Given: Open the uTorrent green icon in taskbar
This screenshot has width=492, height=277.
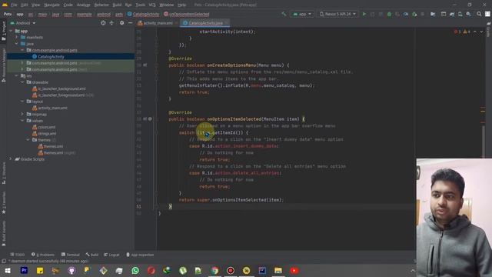Looking at the screenshot, I should [183, 270].
